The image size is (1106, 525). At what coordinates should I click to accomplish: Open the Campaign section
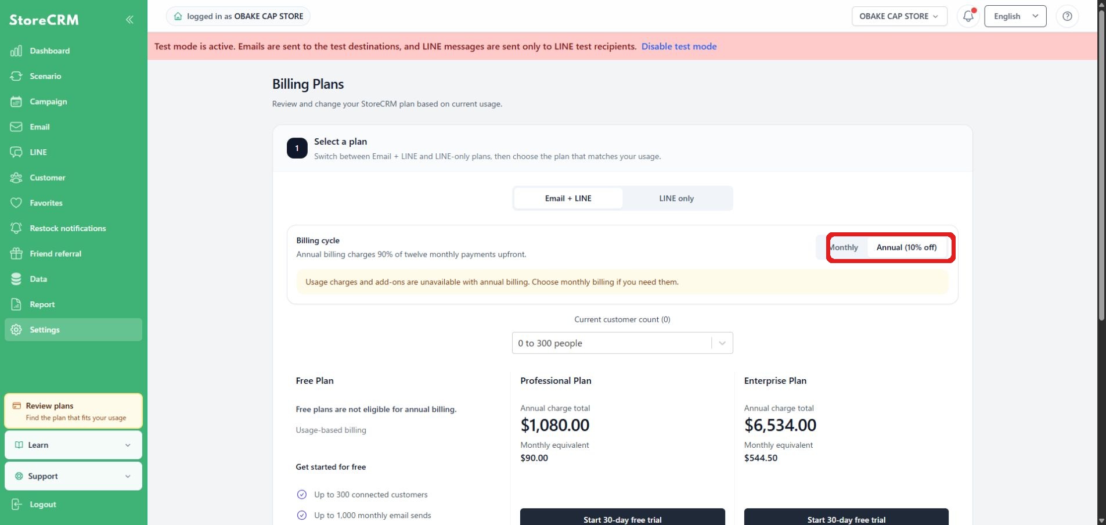pyautogui.click(x=73, y=102)
